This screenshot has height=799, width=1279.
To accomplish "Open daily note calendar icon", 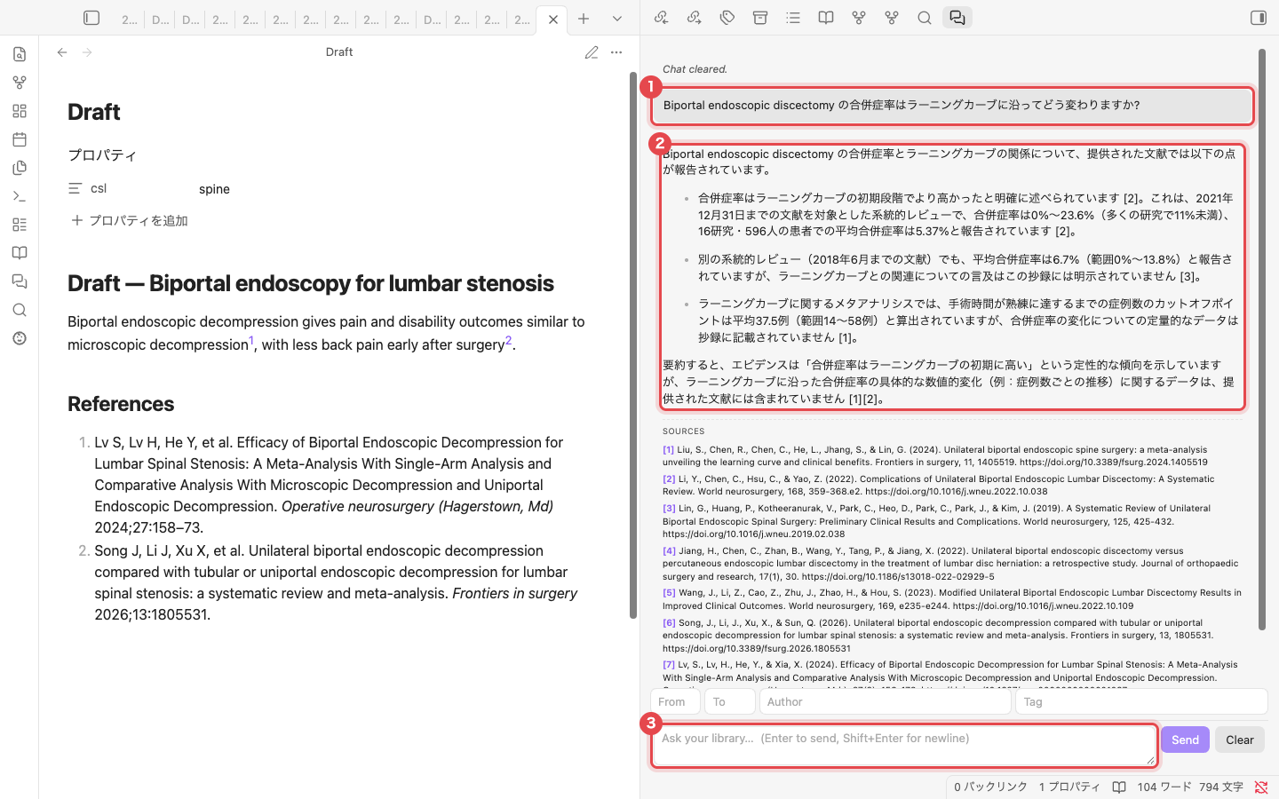I will point(20,139).
